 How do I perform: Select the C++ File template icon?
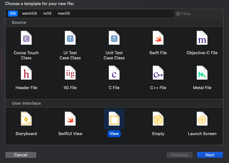[158, 73]
